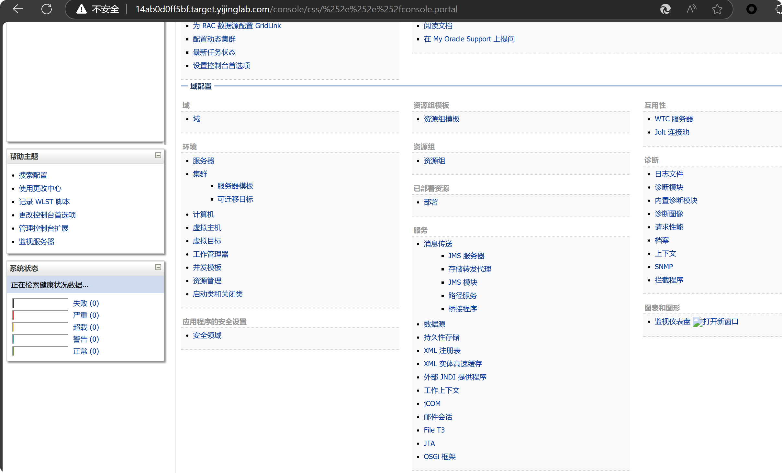Open 消息传送 link
782x473 pixels.
point(438,244)
